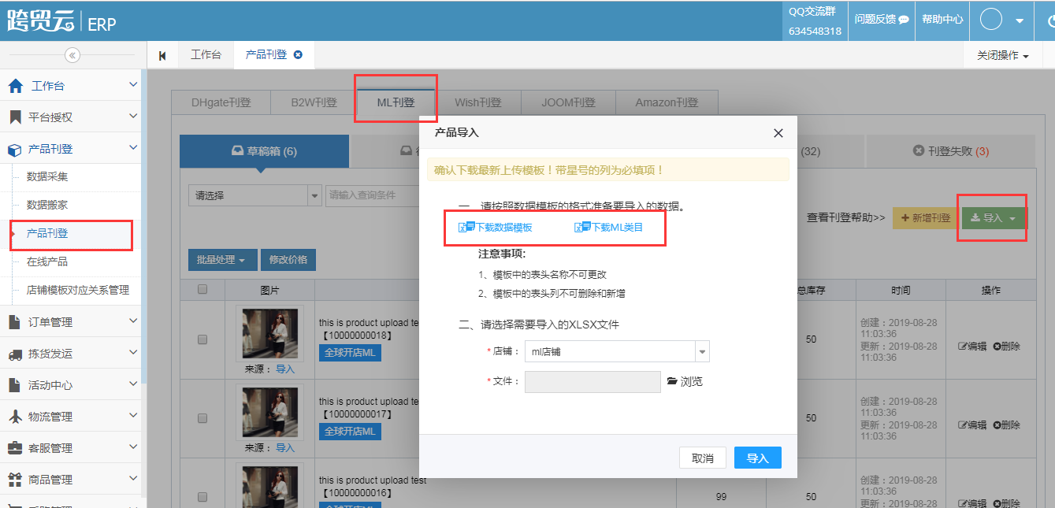Expand the 平台授权 sidebar chevron
The image size is (1055, 508).
[133, 117]
